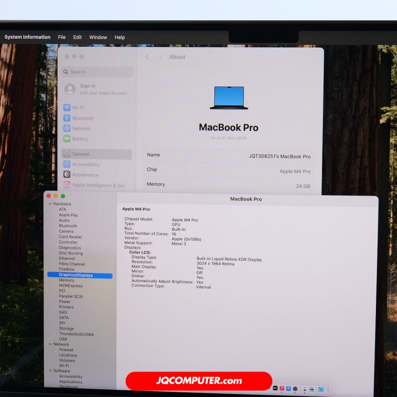Click the Name row in About
Image resolution: width=397 pixels, height=397 pixels.
click(229, 155)
